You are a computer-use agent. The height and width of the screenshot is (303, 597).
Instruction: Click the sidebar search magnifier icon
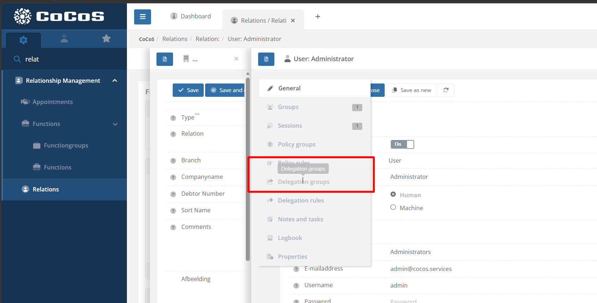17,59
